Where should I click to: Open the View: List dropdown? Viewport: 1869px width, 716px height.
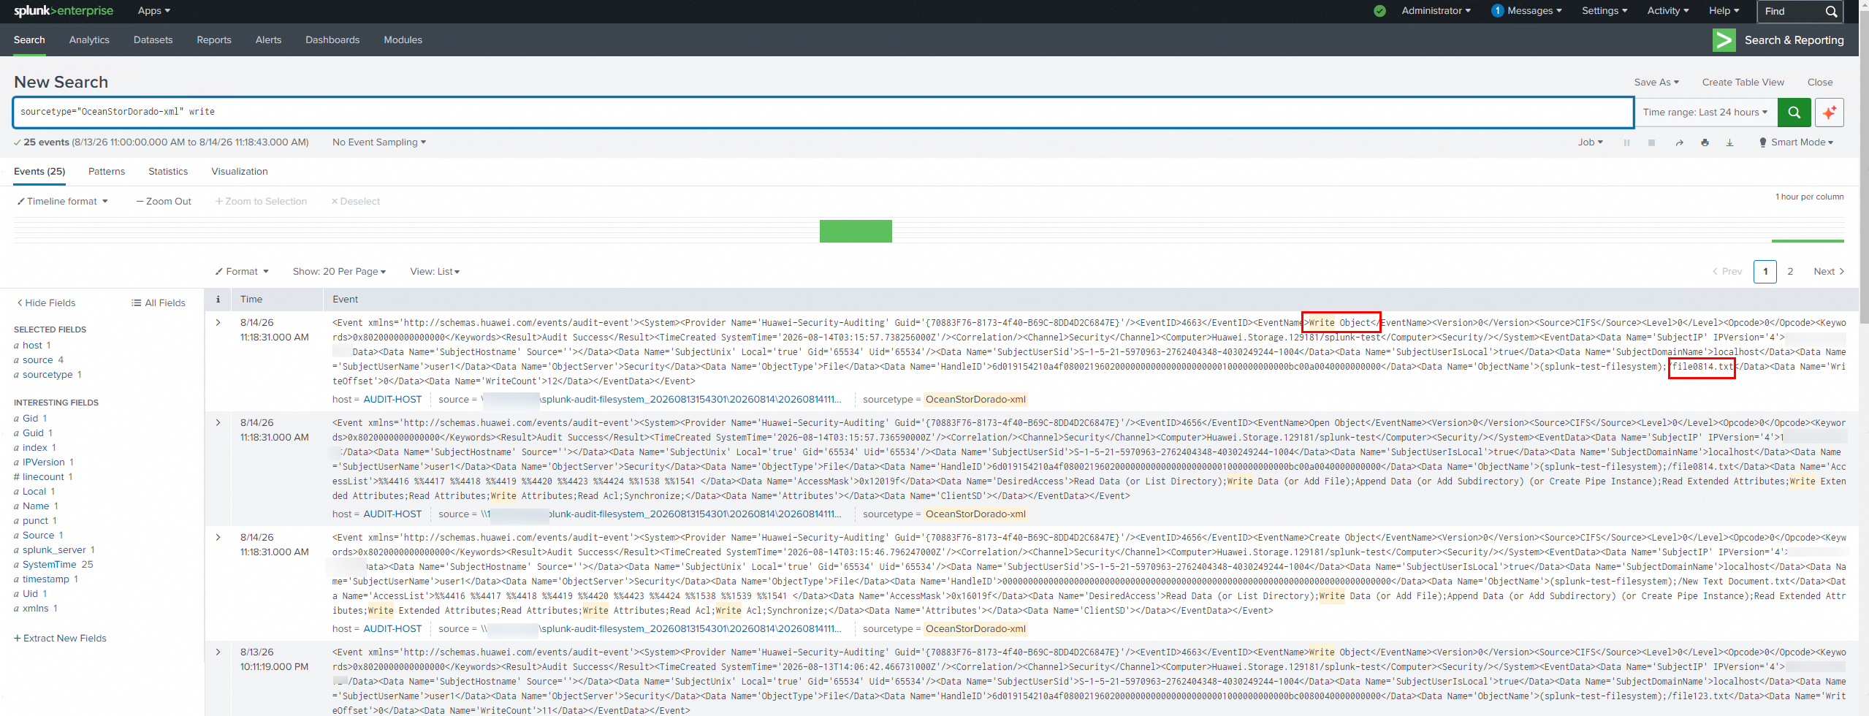[435, 272]
